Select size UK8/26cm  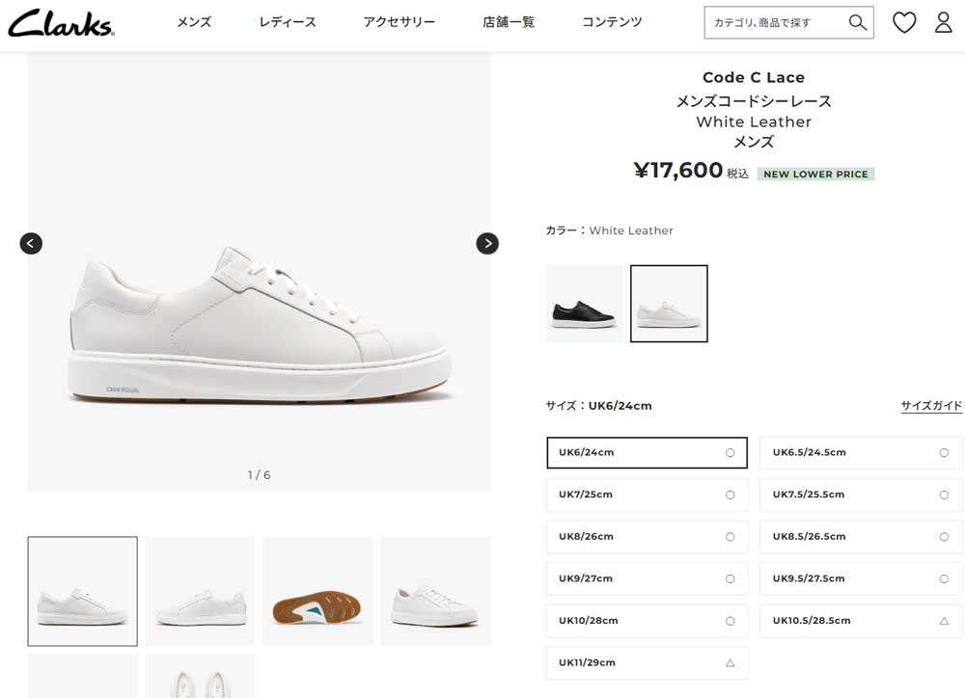pos(647,537)
